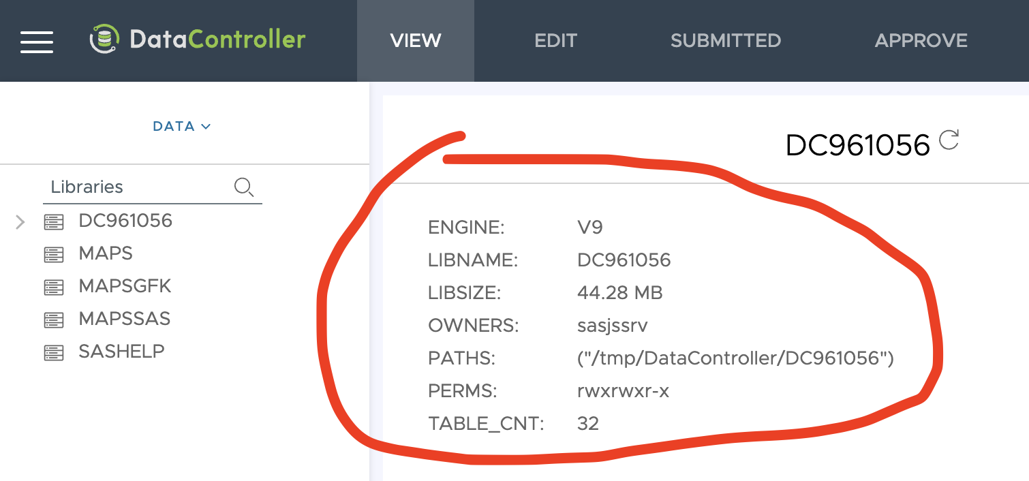Click the MAPS library table icon
The width and height of the screenshot is (1029, 481).
53,254
